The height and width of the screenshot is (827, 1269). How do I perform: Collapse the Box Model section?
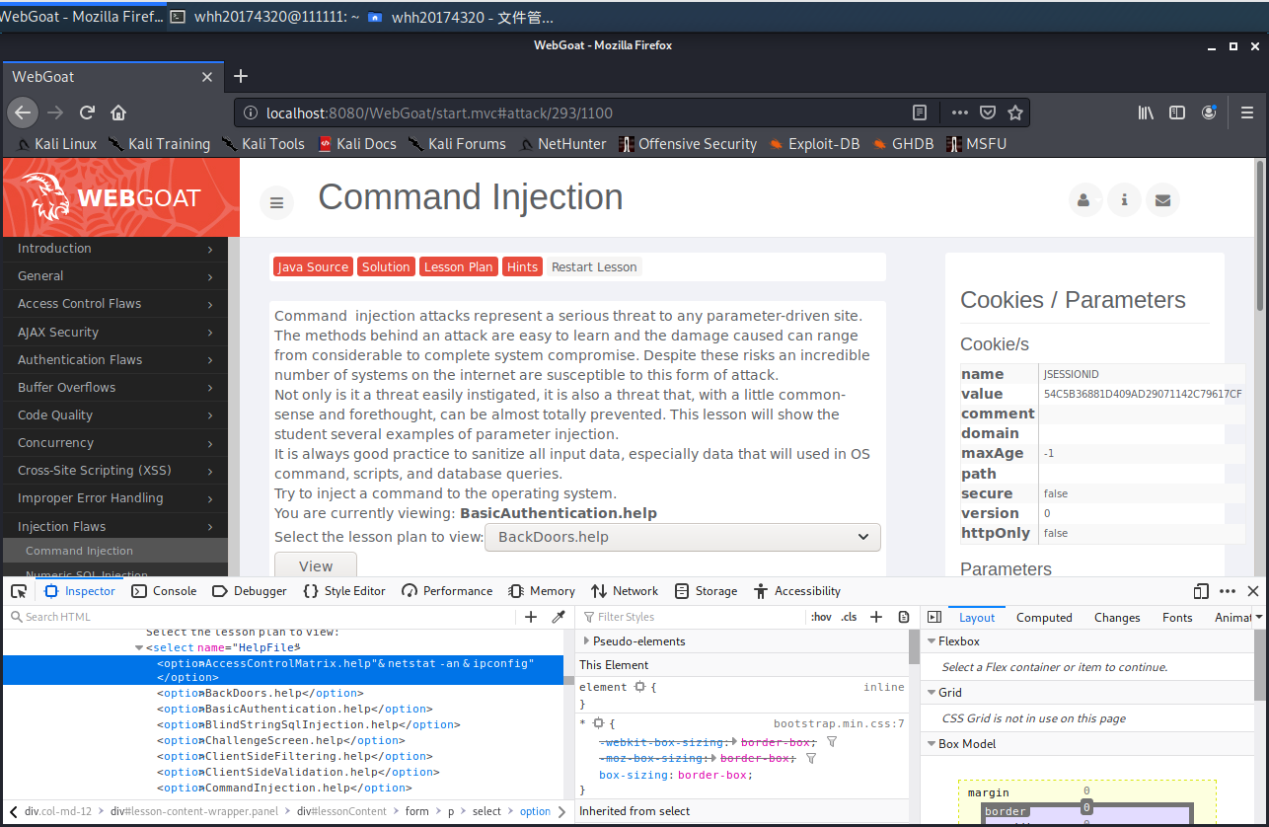pyautogui.click(x=932, y=744)
